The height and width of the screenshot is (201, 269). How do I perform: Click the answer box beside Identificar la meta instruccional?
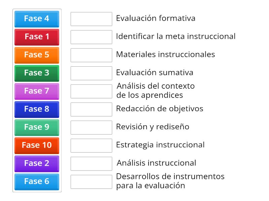pos(91,37)
